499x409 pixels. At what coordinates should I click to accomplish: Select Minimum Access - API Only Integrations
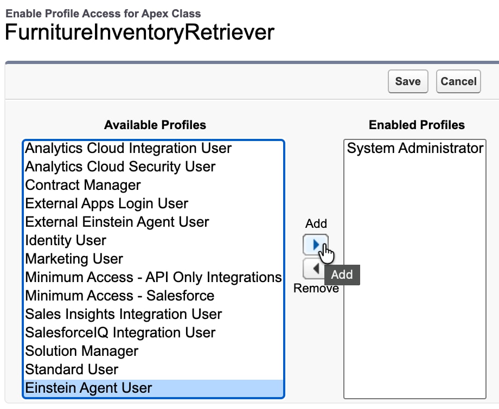pyautogui.click(x=153, y=278)
